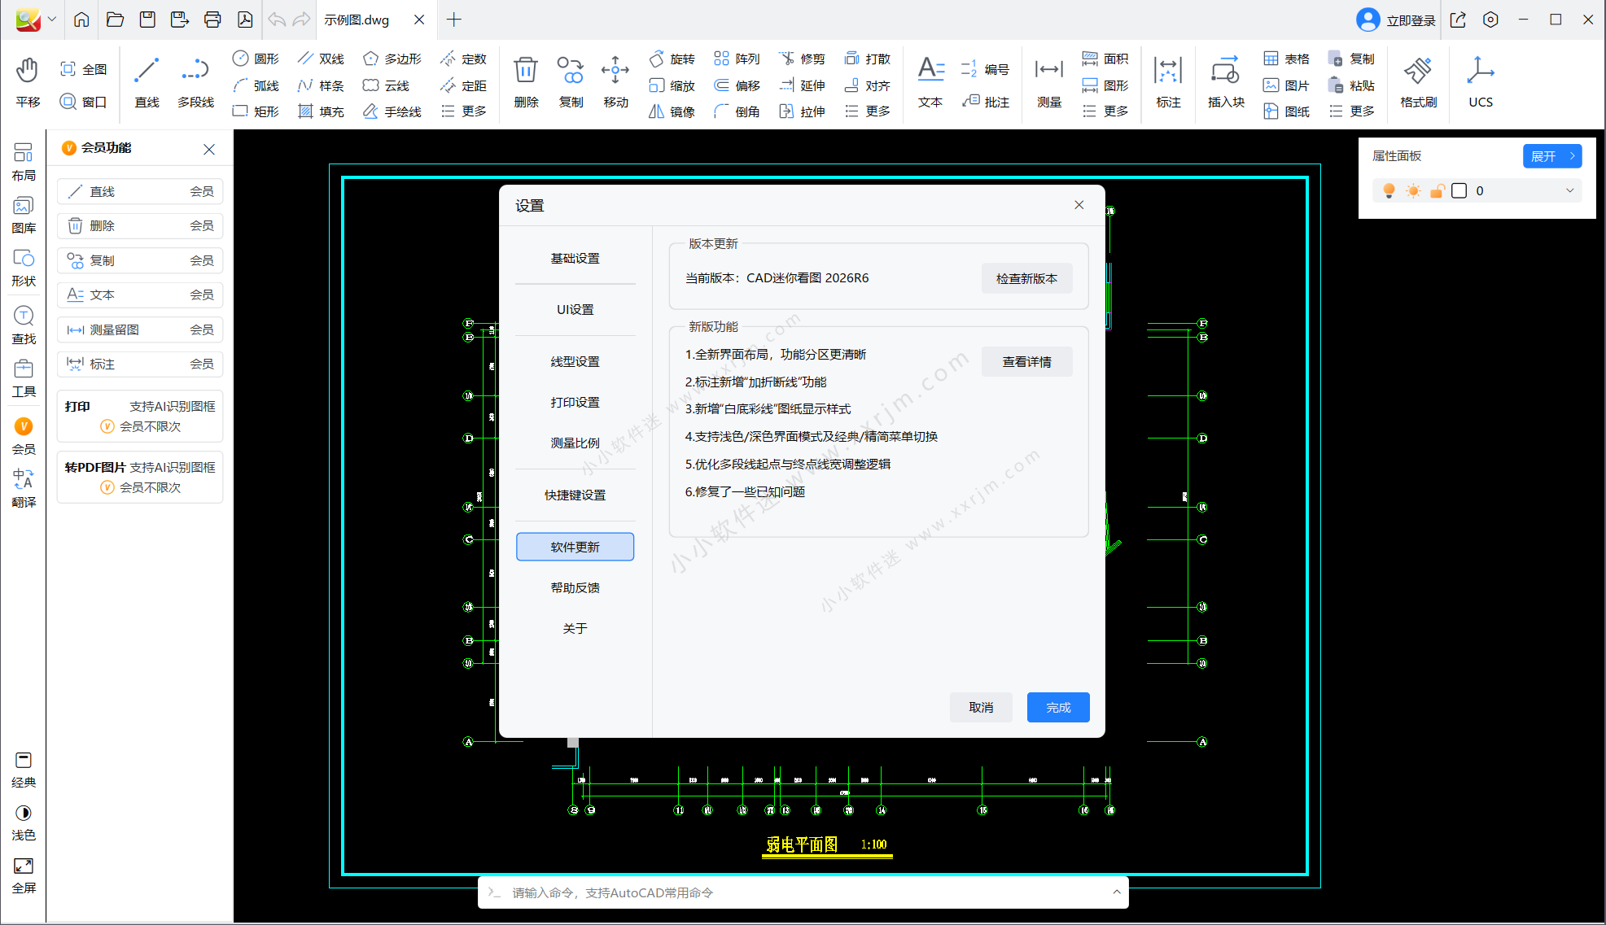Select the 测量留图 member item
1606x925 pixels.
pyautogui.click(x=140, y=329)
